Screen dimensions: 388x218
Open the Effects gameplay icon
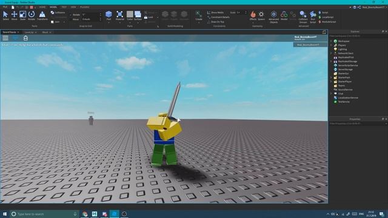coord(253,15)
